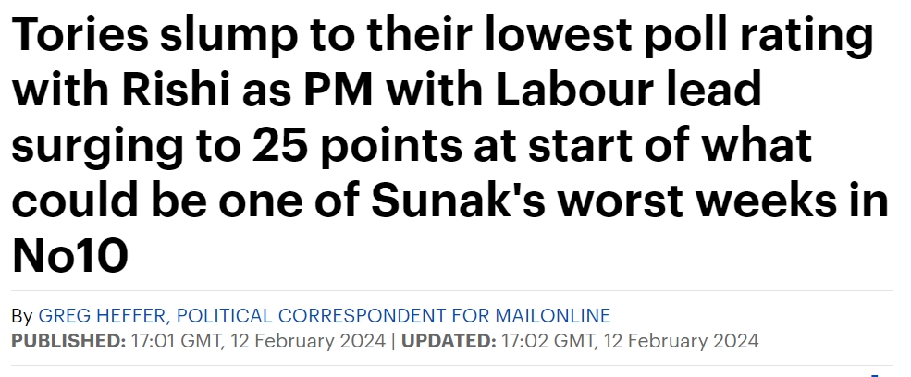Click 'lowest poll rating' in the headline
The height and width of the screenshot is (377, 911).
coord(679,35)
